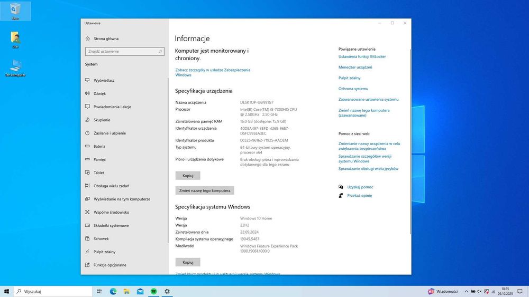
Task: Click the Windows 10 Home edition value
Action: click(x=256, y=218)
